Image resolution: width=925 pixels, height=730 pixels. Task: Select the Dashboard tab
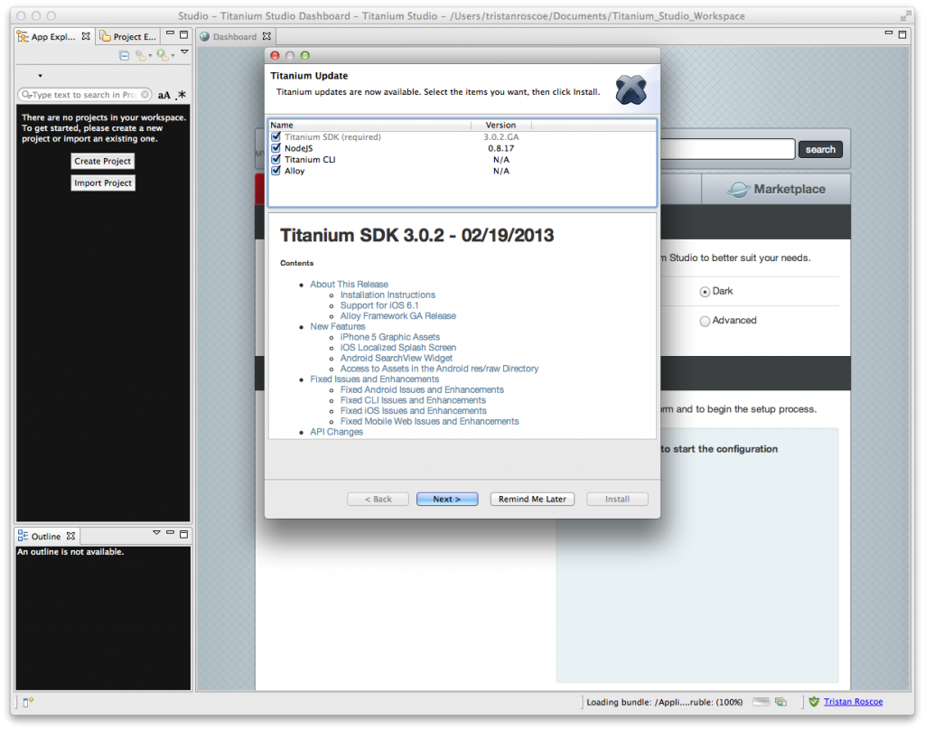(235, 36)
